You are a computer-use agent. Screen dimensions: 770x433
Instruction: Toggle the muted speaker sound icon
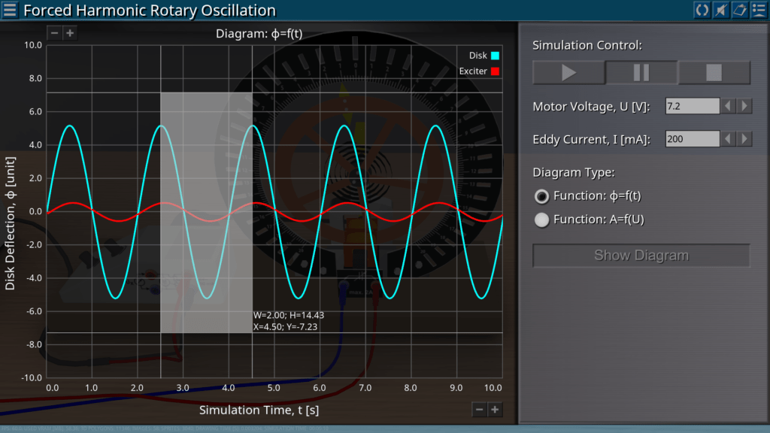pyautogui.click(x=720, y=10)
